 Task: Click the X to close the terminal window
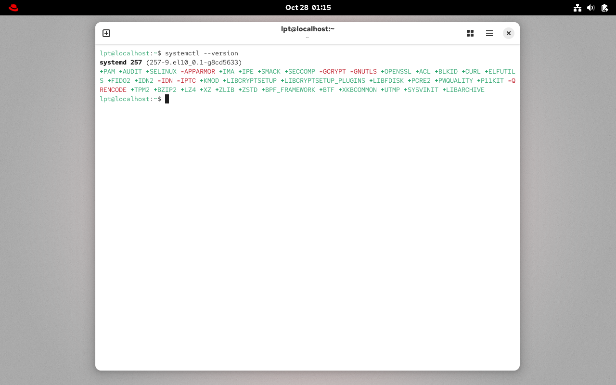click(x=509, y=33)
